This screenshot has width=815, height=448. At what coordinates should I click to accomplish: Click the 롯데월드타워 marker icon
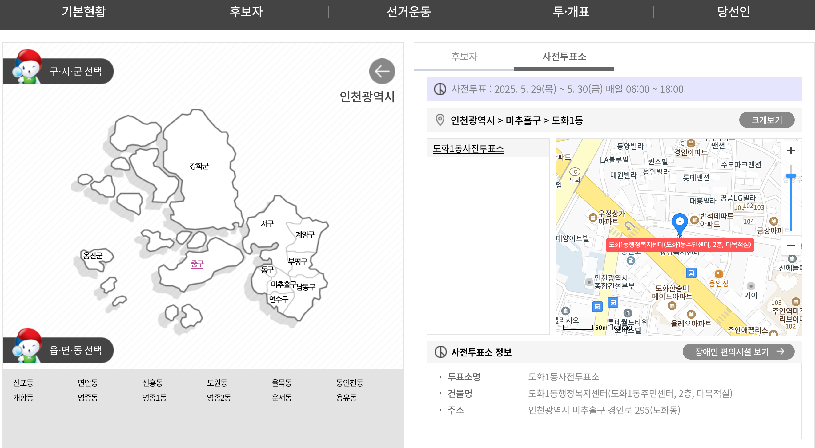(628, 313)
